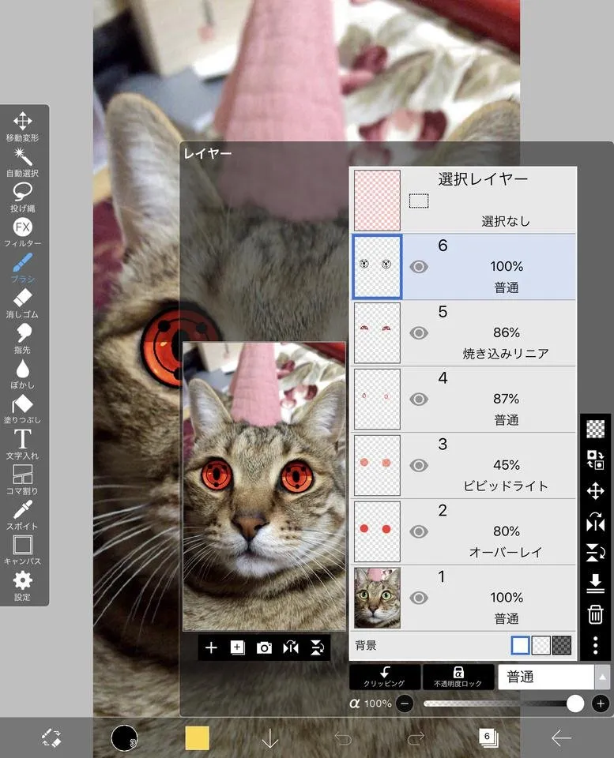This screenshot has height=758, width=614.
Task: Select the 投げ縄 lasso tool
Action: tap(22, 198)
